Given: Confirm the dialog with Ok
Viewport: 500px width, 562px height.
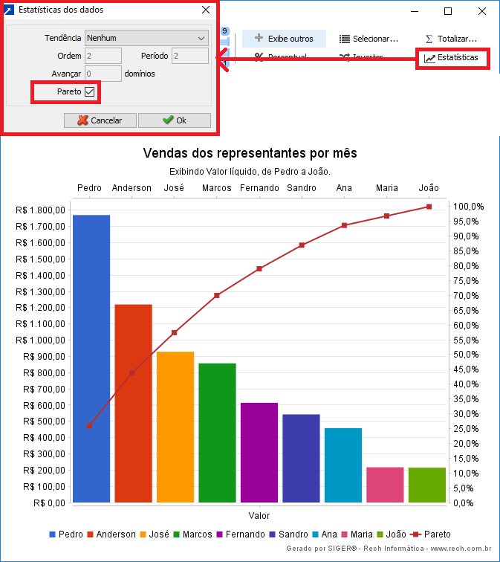Looking at the screenshot, I should coord(175,120).
